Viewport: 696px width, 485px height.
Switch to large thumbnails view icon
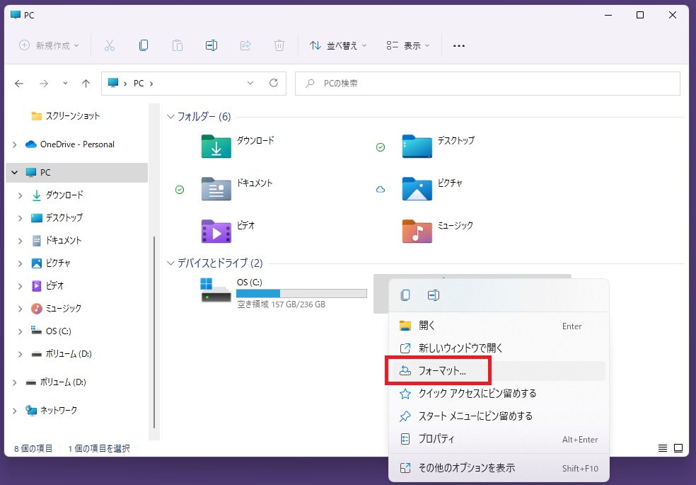(x=678, y=448)
